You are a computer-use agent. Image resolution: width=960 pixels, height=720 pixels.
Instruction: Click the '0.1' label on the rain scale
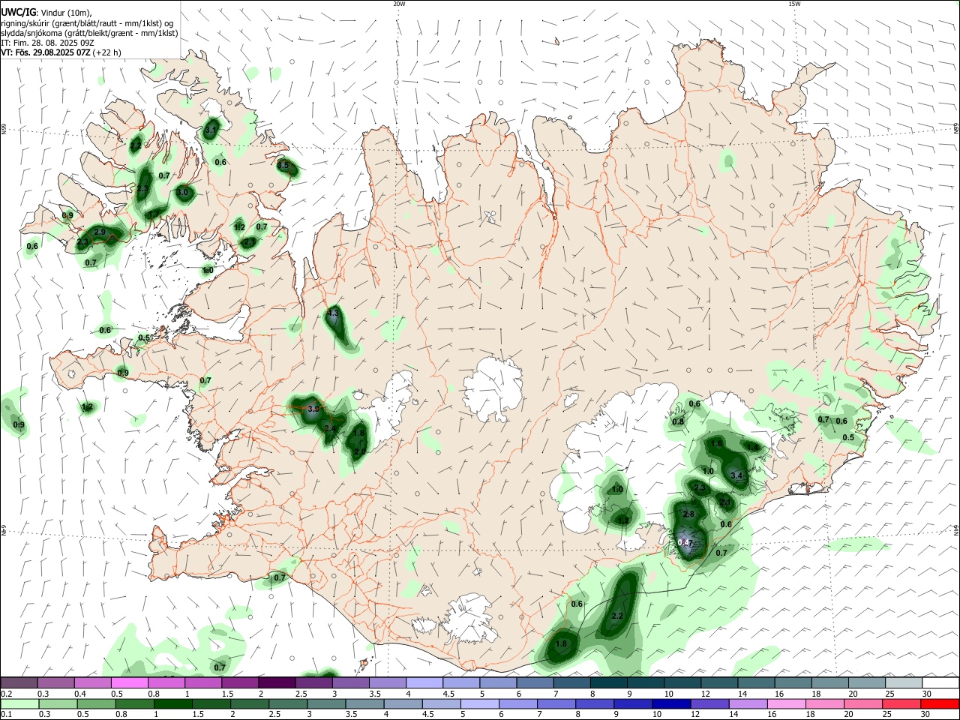click(x=5, y=715)
